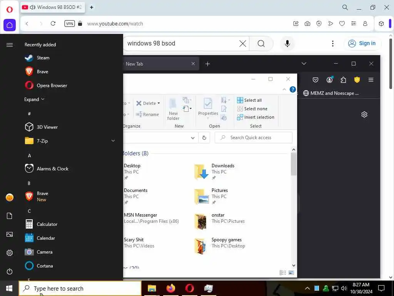The width and height of the screenshot is (394, 296).
Task: Open Settings gear in Start sidebar
Action: tap(10, 253)
